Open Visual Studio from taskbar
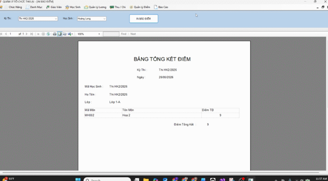The image size is (328, 181). point(222,180)
